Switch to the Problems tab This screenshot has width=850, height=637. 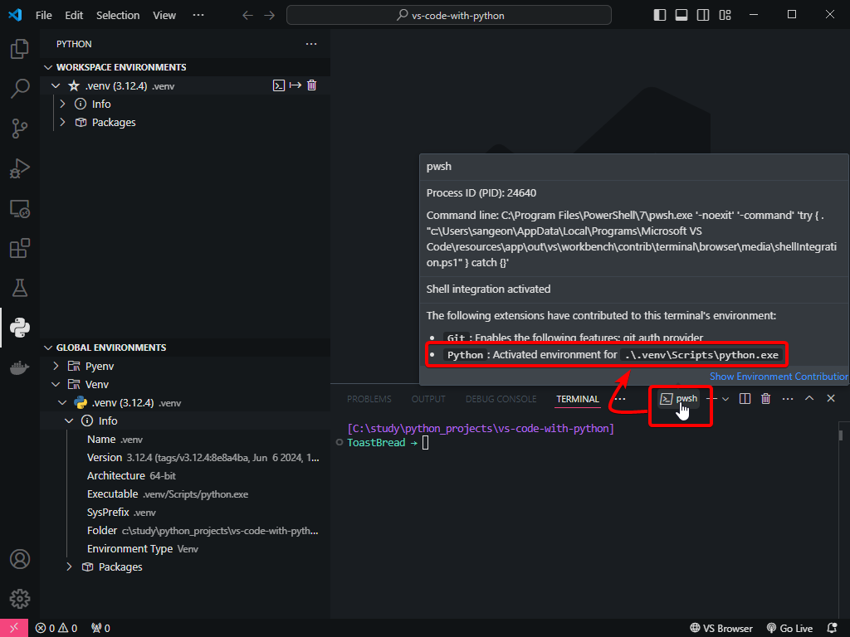[x=369, y=399]
